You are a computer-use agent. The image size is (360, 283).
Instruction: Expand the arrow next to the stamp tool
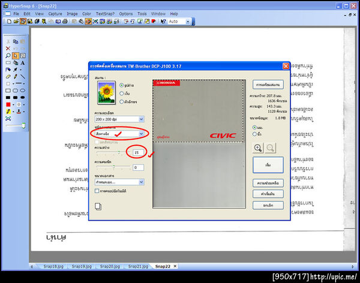pyautogui.click(x=23, y=112)
